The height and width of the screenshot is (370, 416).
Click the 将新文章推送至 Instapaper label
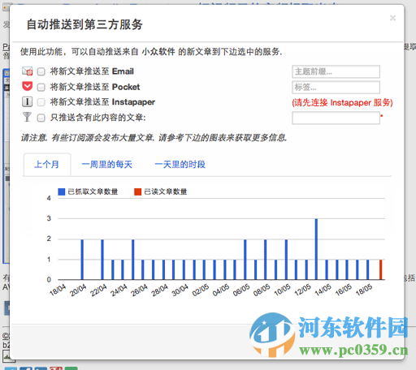coord(102,102)
